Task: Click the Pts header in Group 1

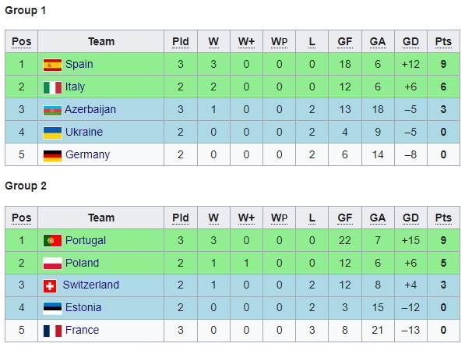Action: [x=443, y=41]
